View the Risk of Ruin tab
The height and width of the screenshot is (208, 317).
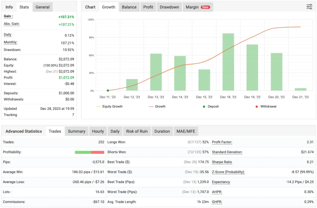coord(137,131)
